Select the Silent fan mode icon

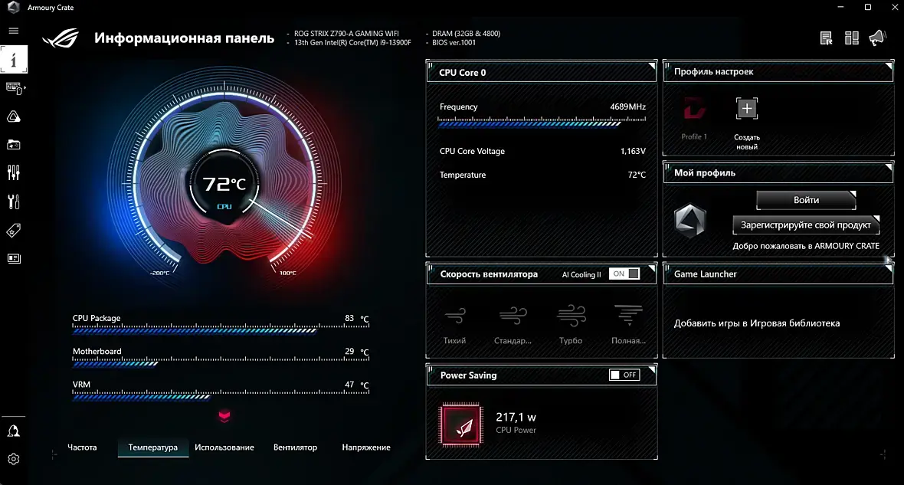pos(455,316)
